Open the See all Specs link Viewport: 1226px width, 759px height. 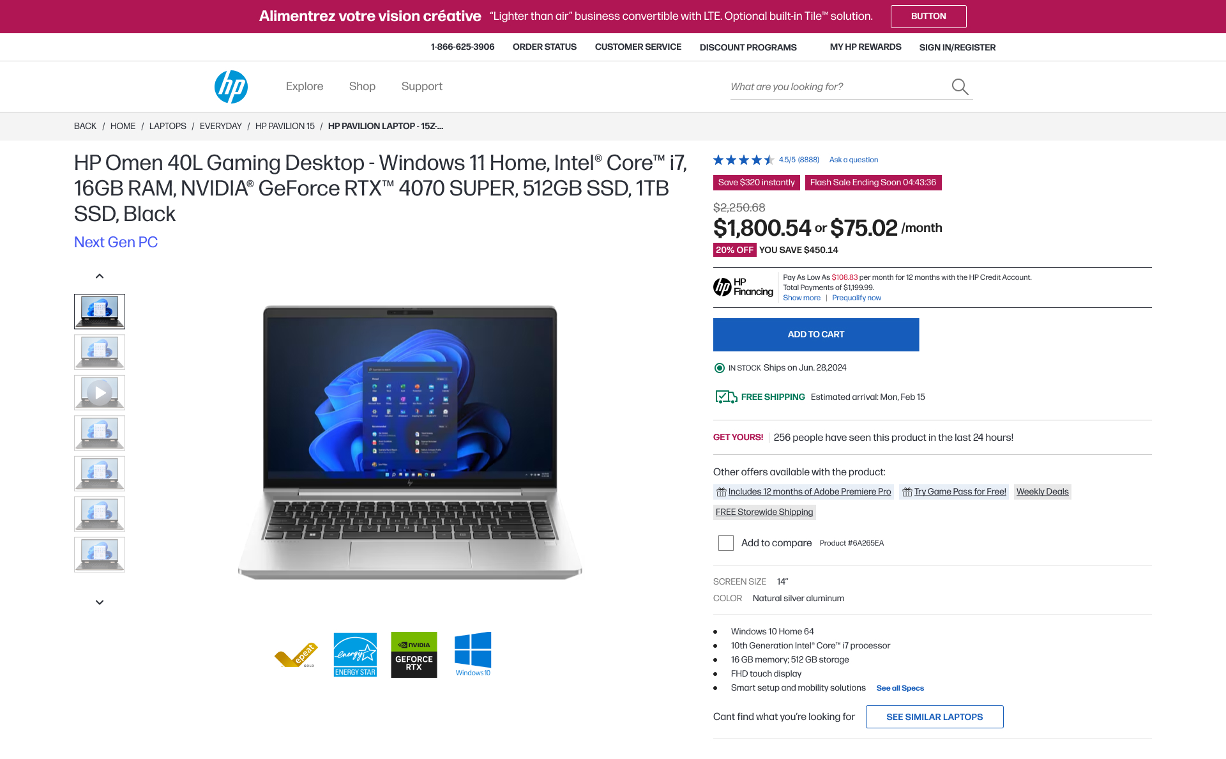[x=900, y=688]
